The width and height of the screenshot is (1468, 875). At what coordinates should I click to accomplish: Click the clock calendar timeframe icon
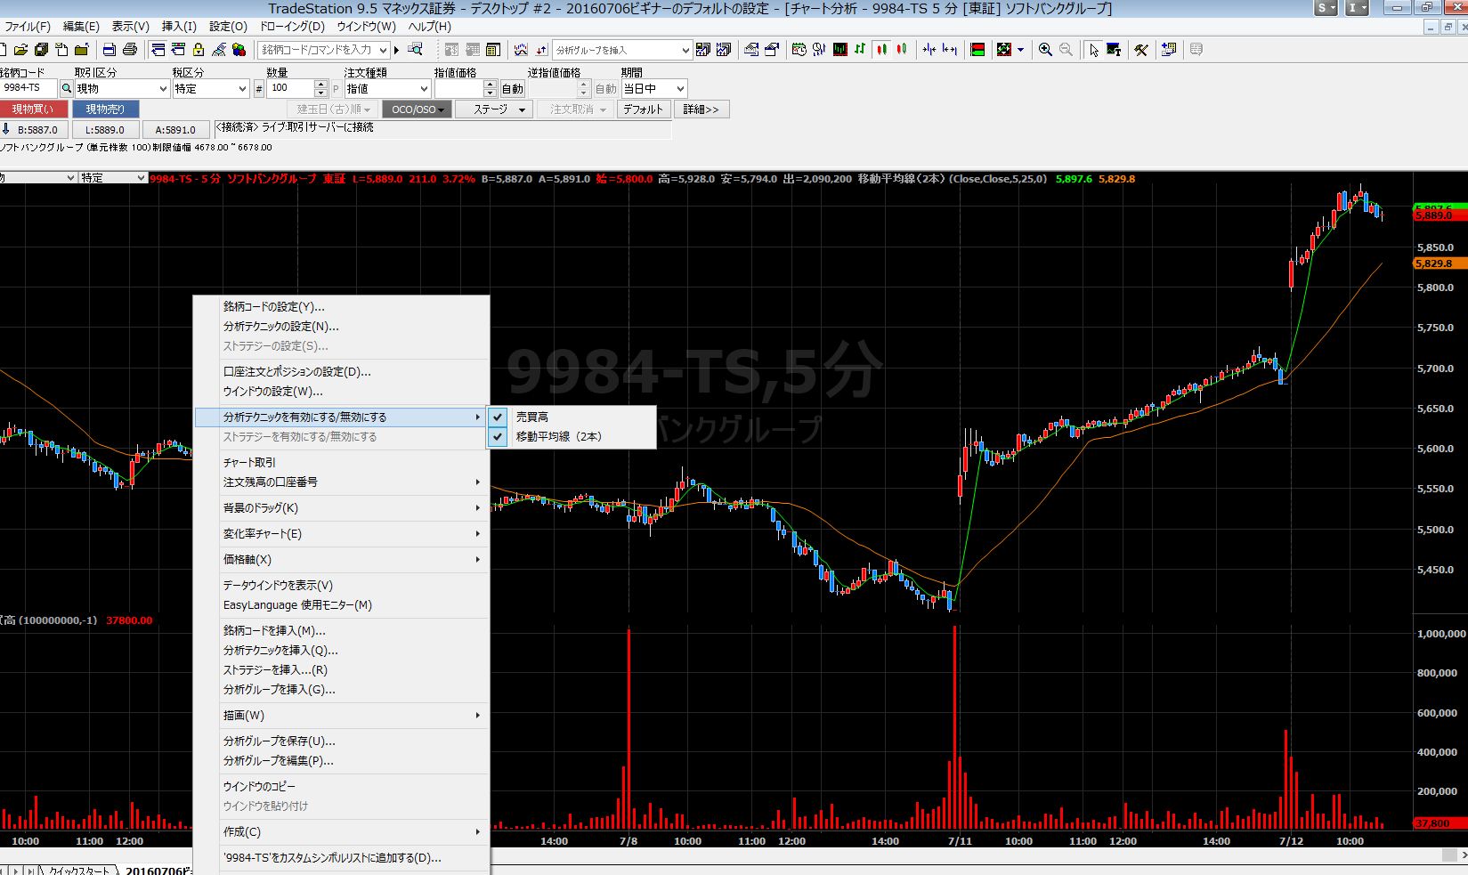[799, 49]
